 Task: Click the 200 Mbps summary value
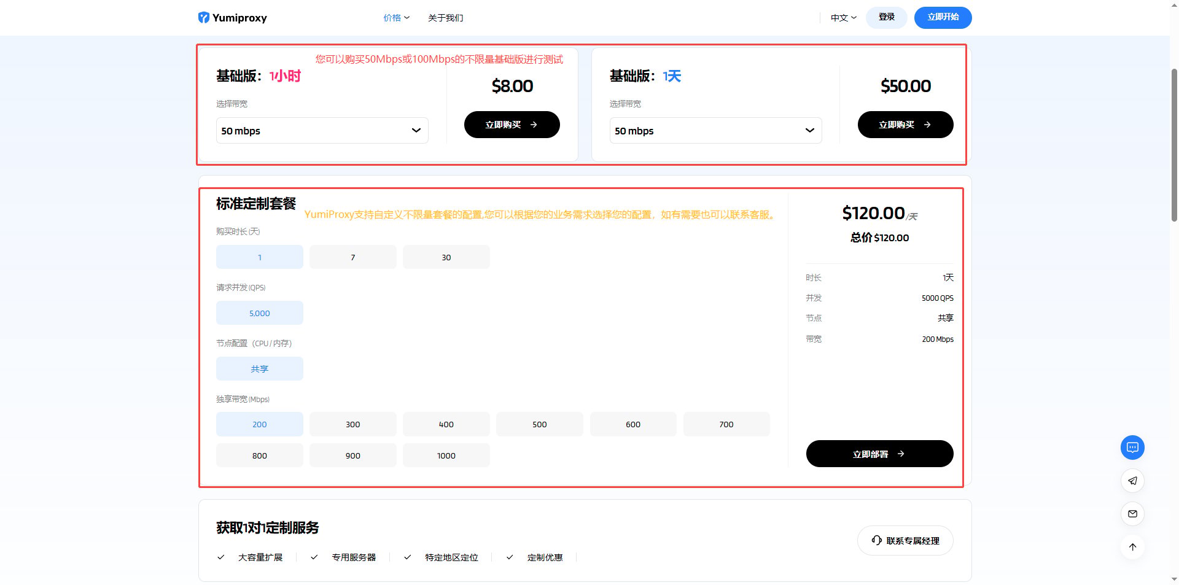(x=938, y=339)
